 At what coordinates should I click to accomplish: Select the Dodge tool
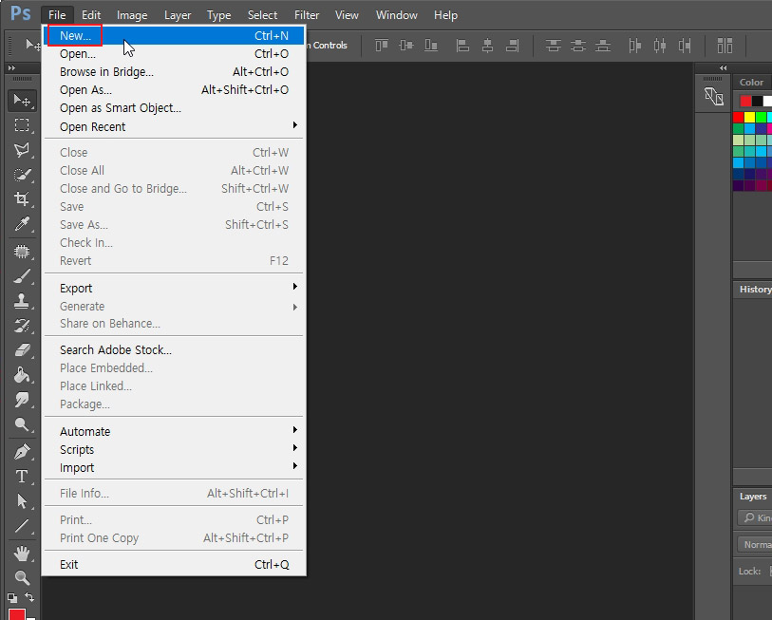(x=22, y=424)
